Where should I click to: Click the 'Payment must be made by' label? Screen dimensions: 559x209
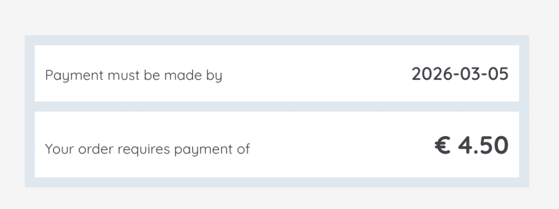pos(134,76)
